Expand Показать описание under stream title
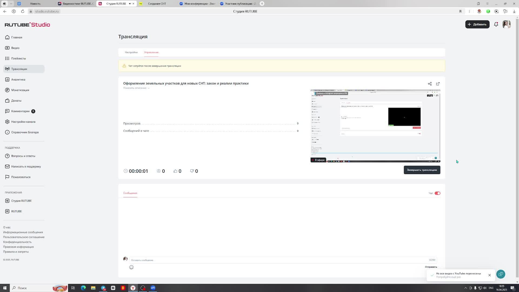 [136, 88]
